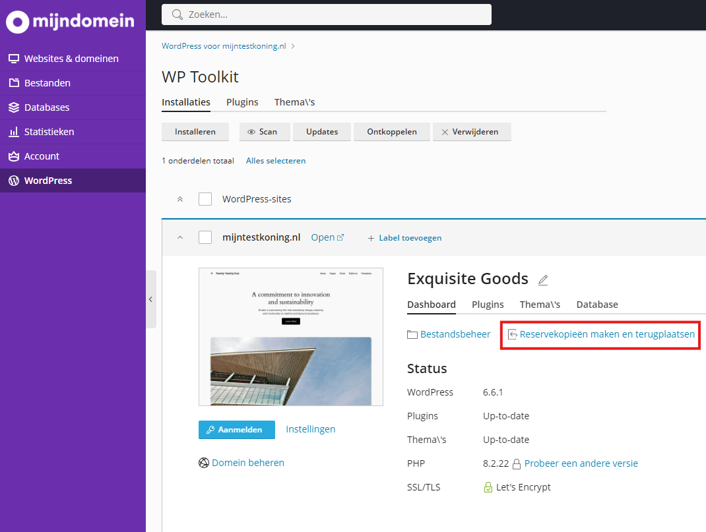Tick the mijntestkoning.nl checkbox
This screenshot has height=532, width=706.
(205, 238)
